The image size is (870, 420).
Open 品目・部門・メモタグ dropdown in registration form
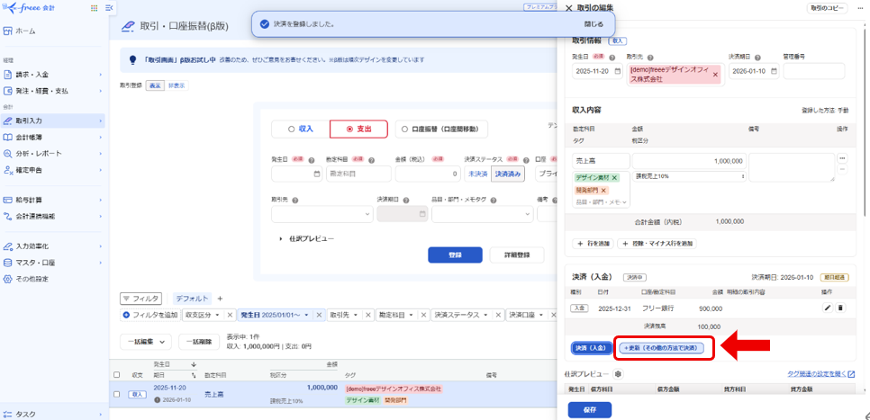(x=482, y=214)
